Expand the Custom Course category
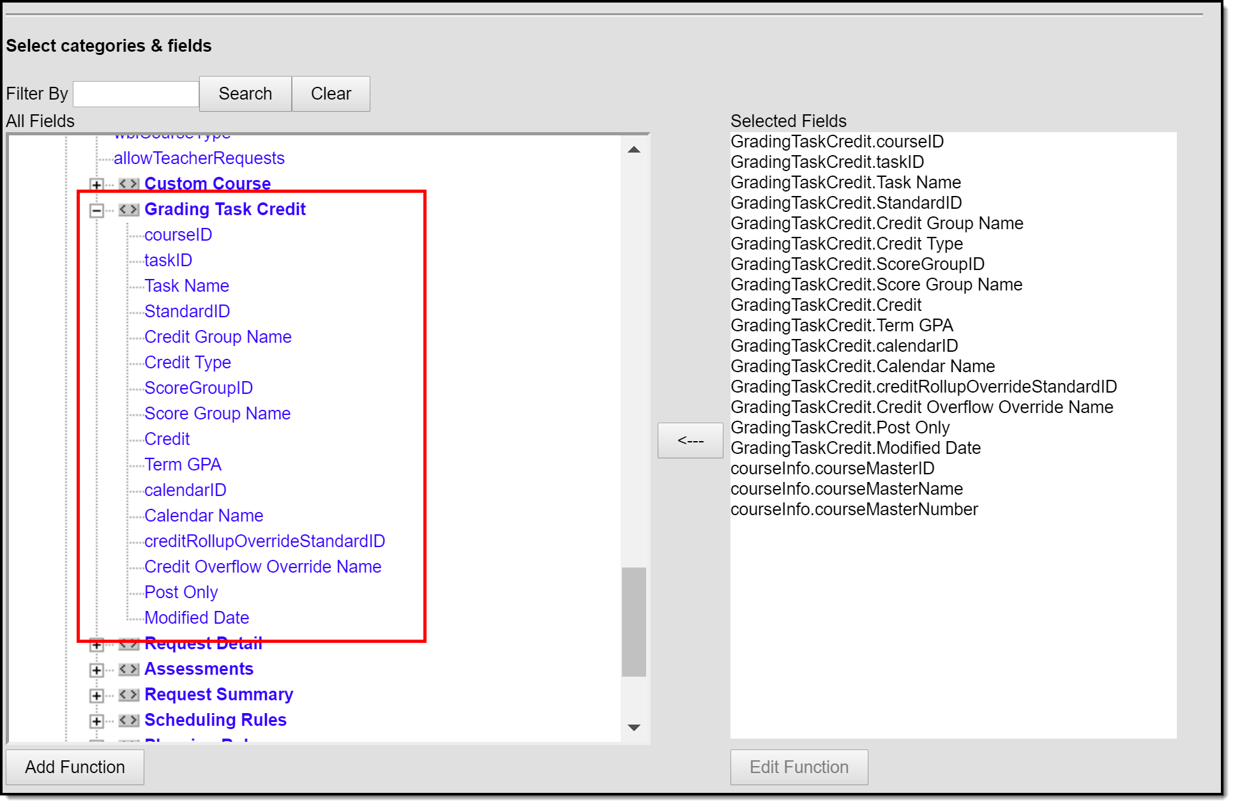 tap(96, 184)
